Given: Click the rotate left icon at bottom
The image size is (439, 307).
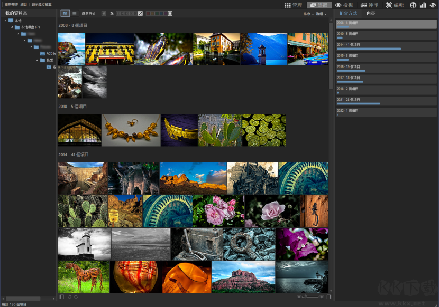Looking at the screenshot, I should pyautogui.click(x=69, y=297).
